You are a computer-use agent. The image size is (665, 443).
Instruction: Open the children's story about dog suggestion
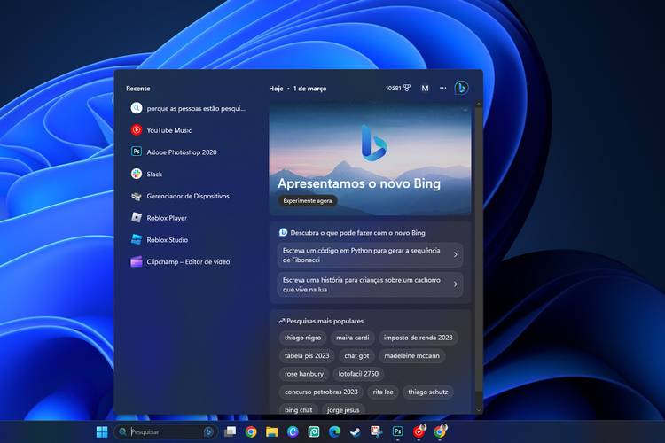[x=370, y=284]
